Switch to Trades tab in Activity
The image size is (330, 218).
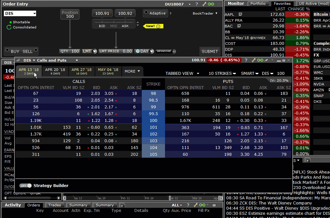[x=54, y=205]
